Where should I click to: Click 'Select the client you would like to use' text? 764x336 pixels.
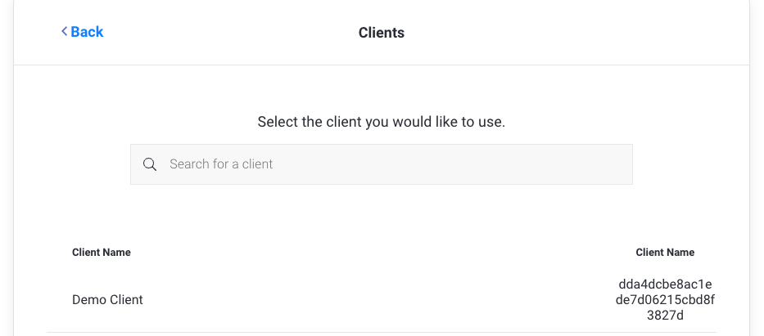[x=381, y=123]
